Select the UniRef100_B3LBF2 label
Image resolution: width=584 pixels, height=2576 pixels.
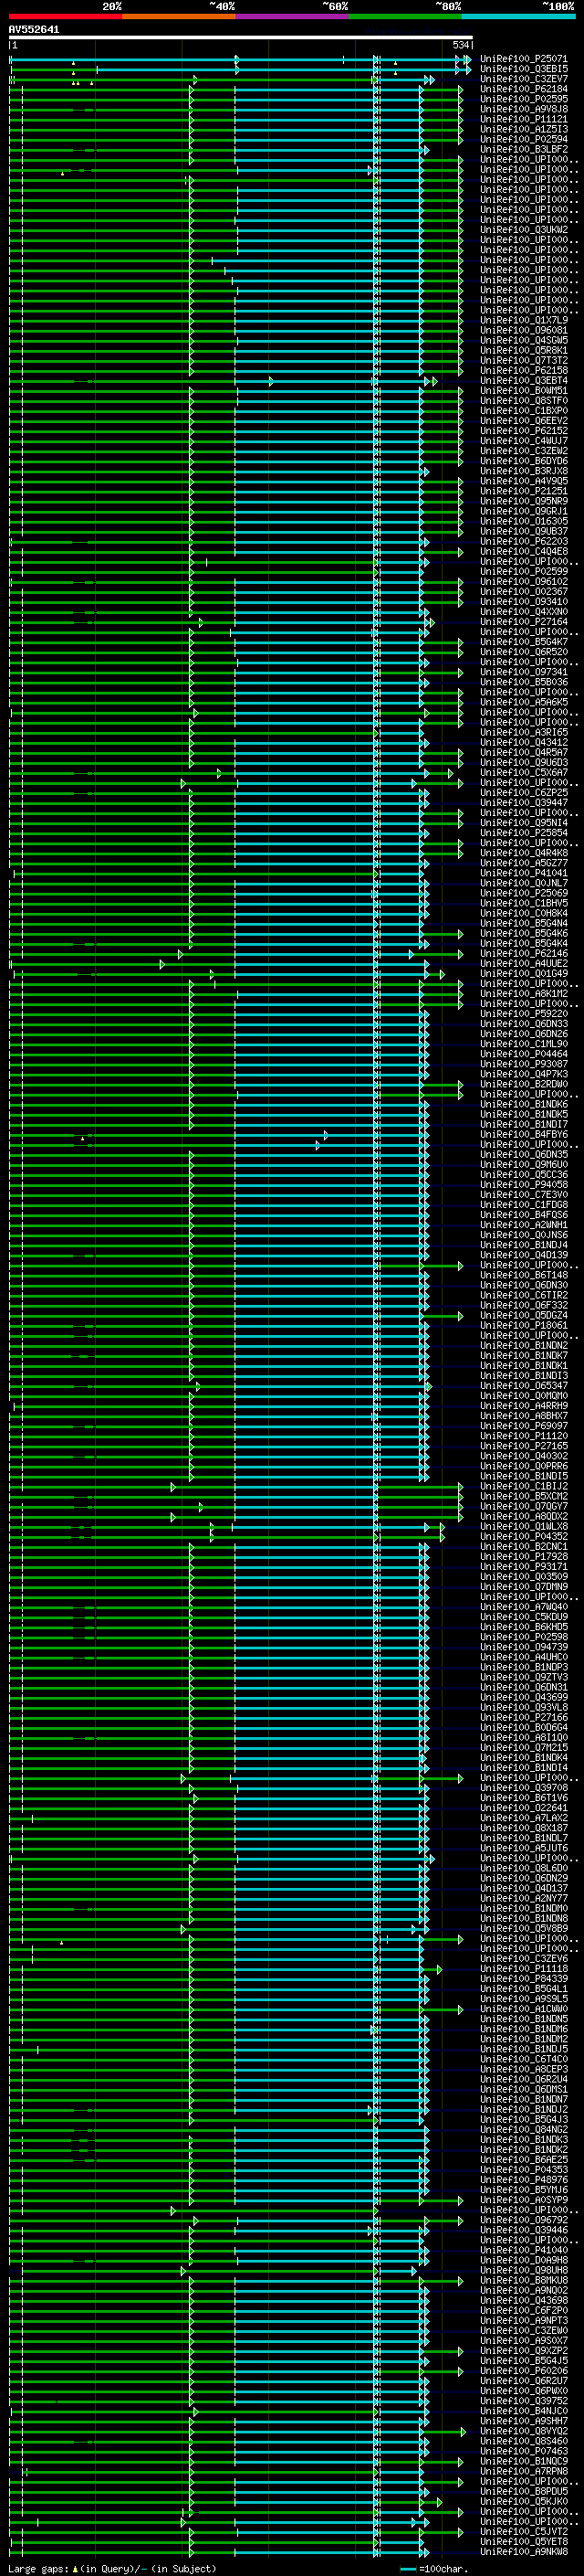(x=523, y=149)
